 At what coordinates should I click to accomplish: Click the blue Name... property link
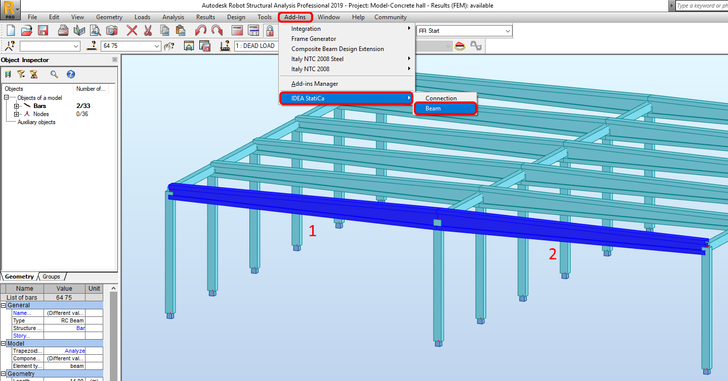coord(22,313)
